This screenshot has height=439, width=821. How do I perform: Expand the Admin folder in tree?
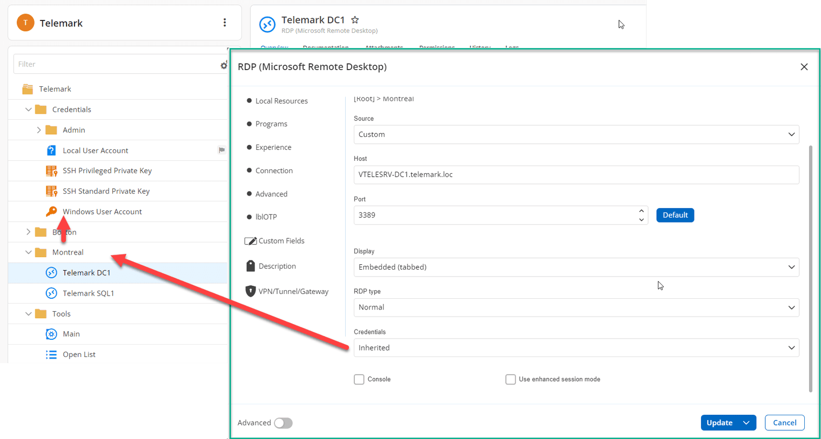[x=39, y=130]
